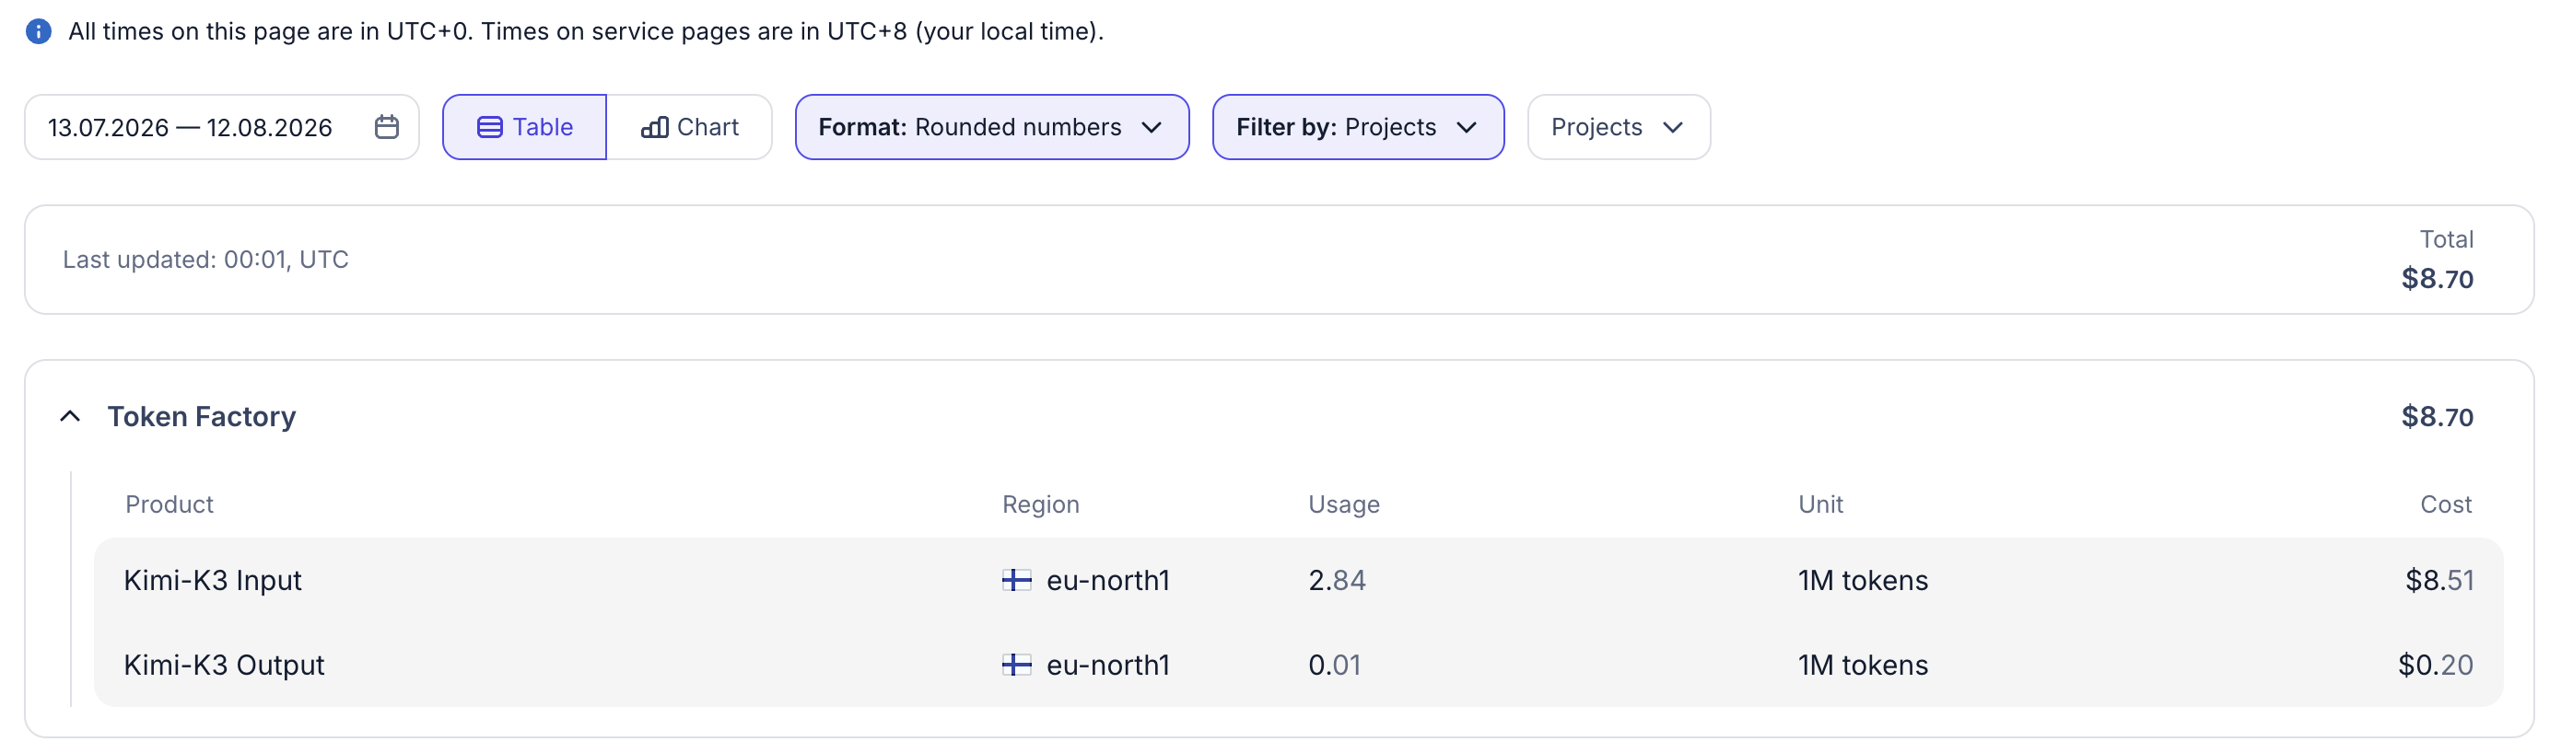
Task: Switch to the Table view tab
Action: click(524, 127)
